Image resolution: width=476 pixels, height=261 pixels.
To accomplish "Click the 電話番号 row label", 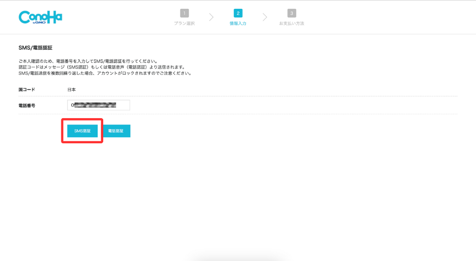I will pyautogui.click(x=27, y=106).
